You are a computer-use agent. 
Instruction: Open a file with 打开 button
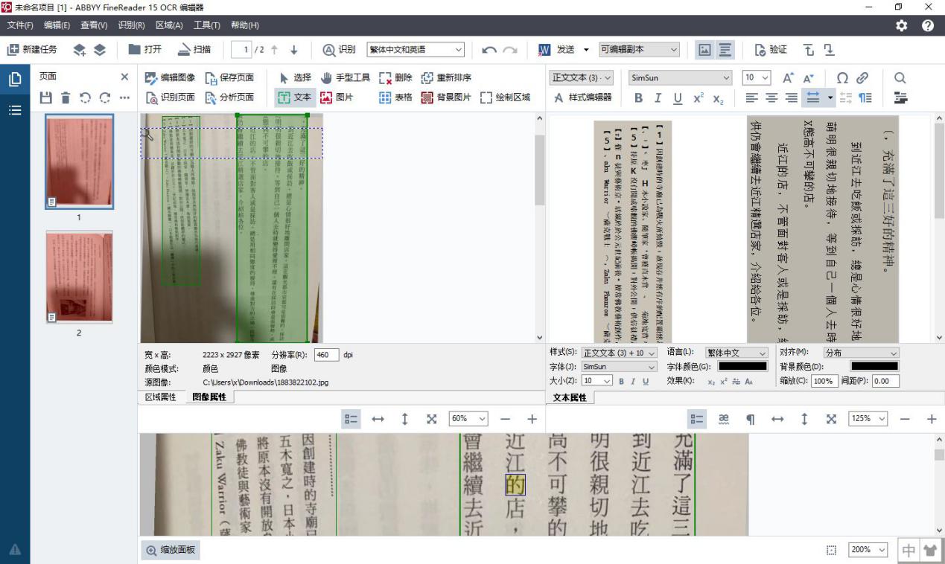(x=145, y=49)
